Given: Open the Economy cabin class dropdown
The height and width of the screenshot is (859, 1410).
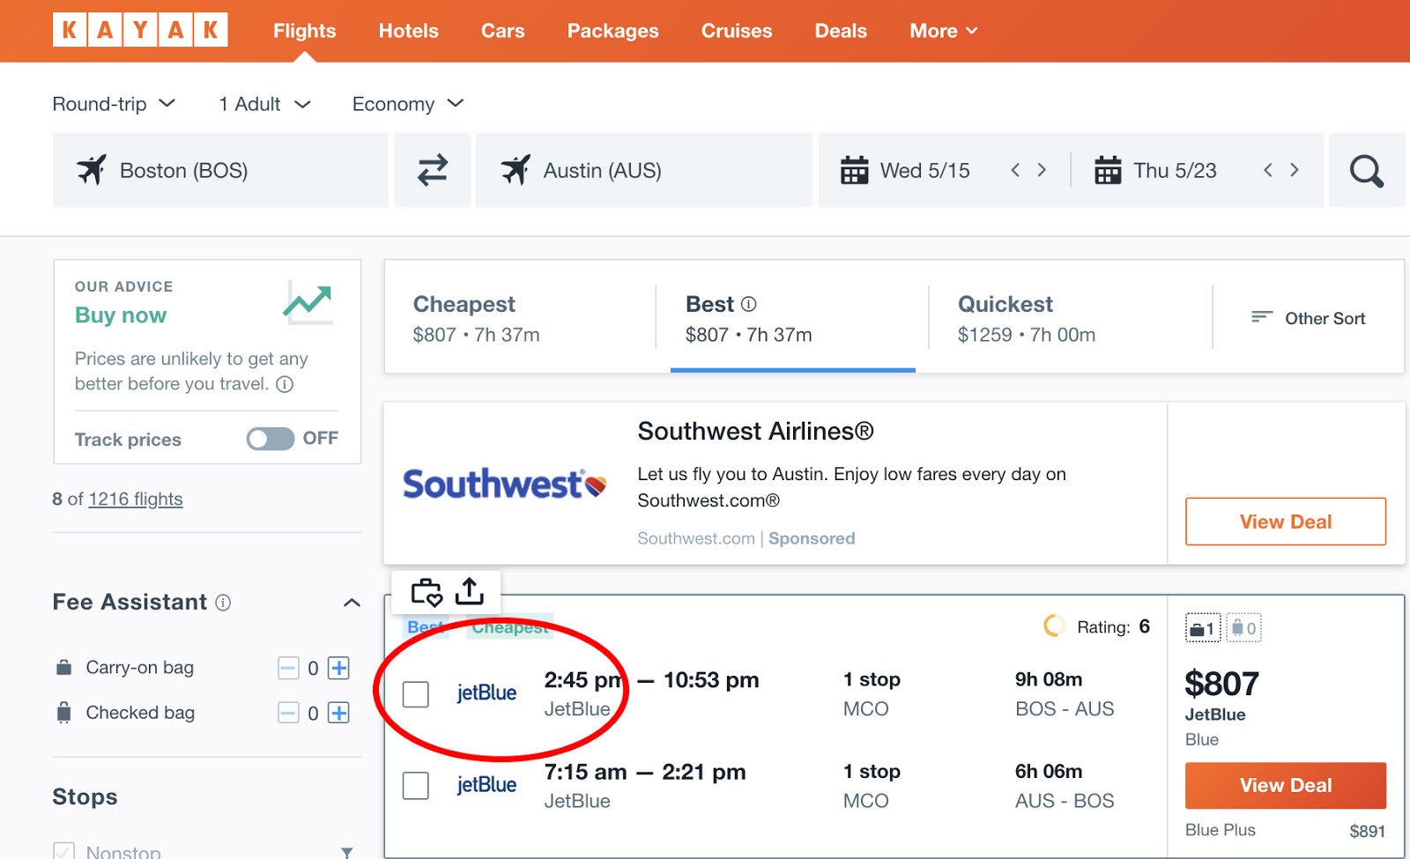Looking at the screenshot, I should click(x=407, y=104).
